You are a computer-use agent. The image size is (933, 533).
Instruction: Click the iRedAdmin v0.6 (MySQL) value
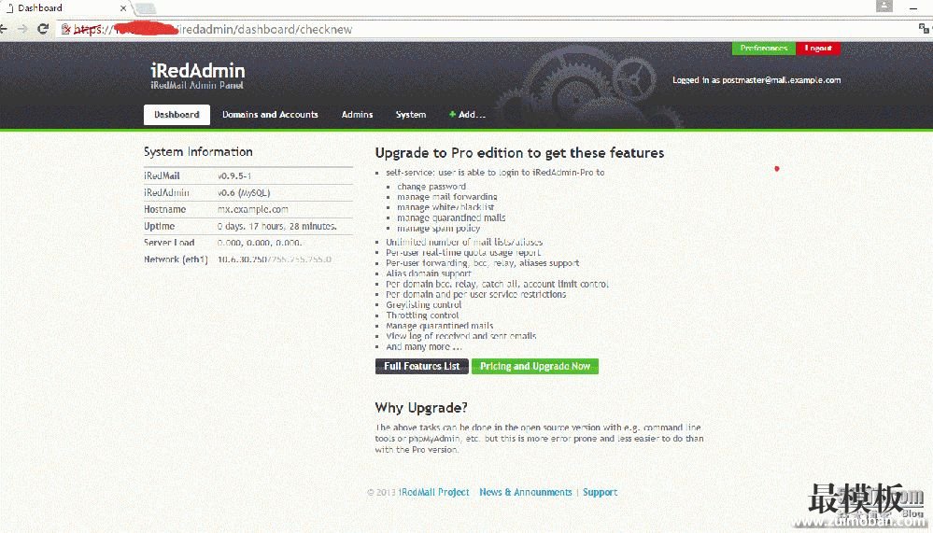point(244,192)
